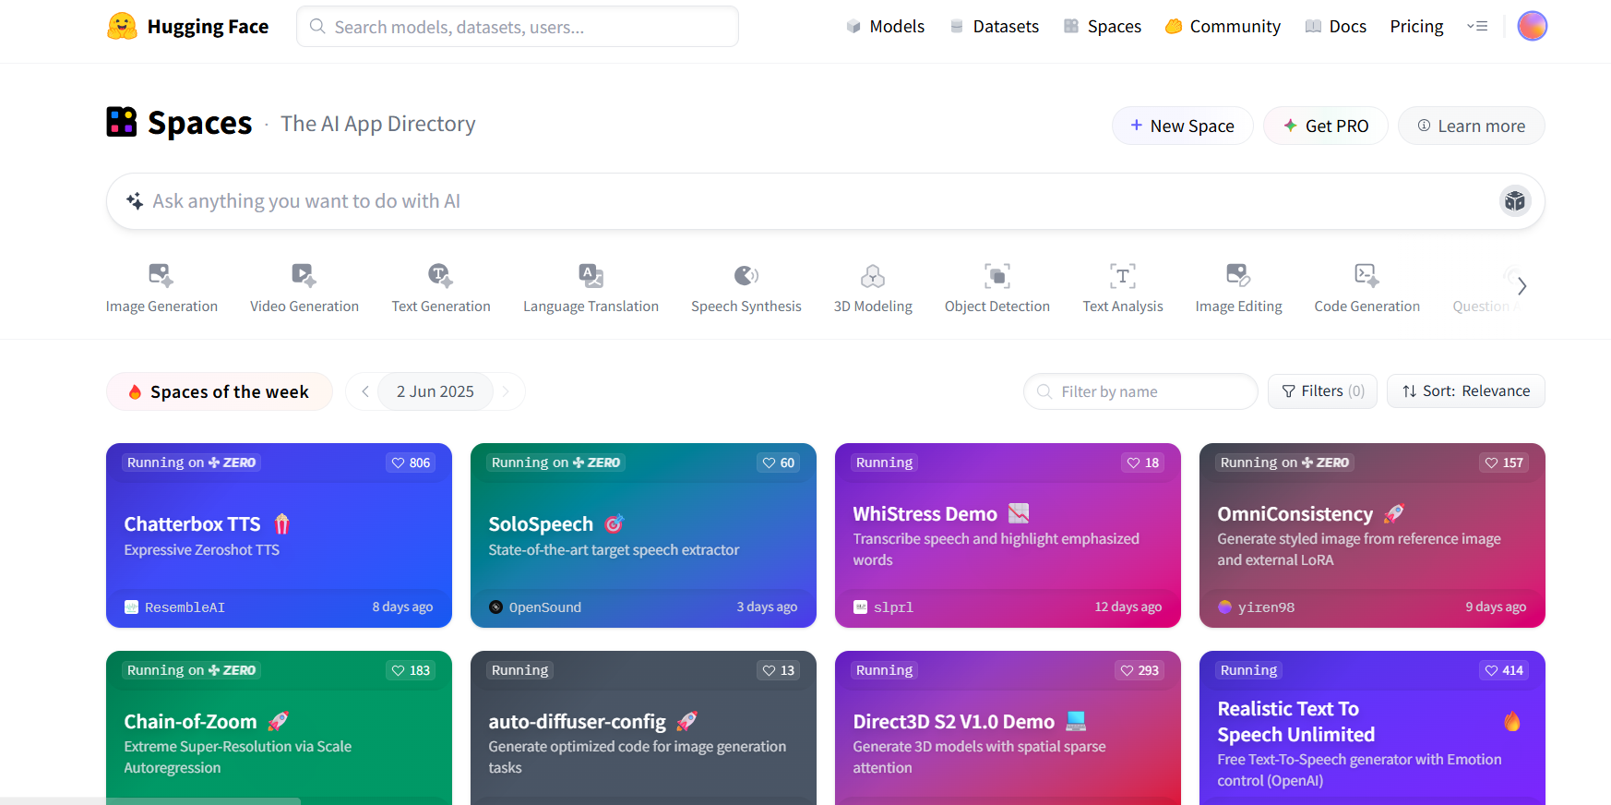
Task: Open the Image Generation category icon
Action: pyautogui.click(x=161, y=275)
